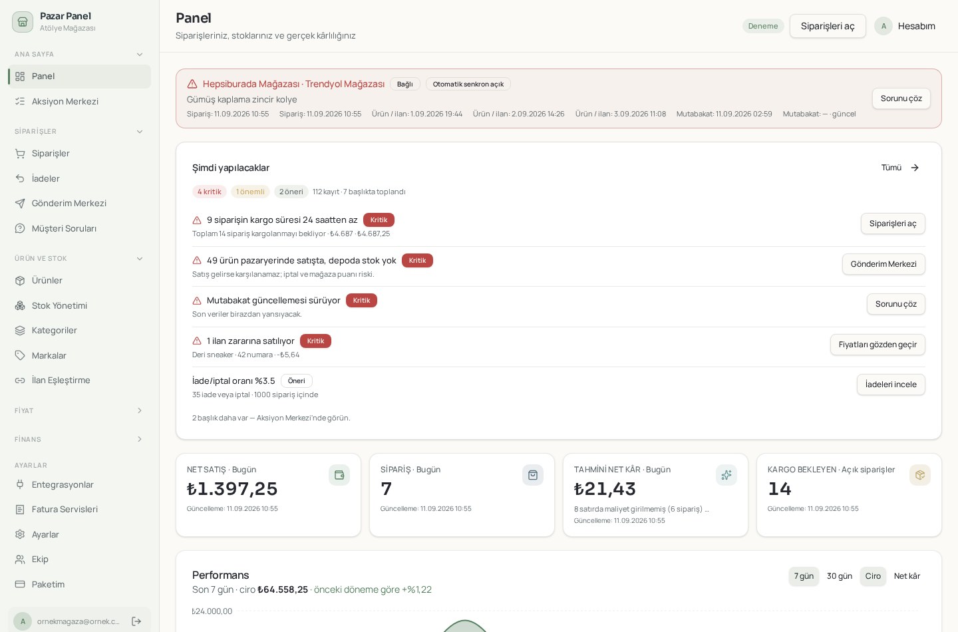Image resolution: width=958 pixels, height=632 pixels.
Task: Click the bag icon on Sipariş card
Action: coord(533,475)
